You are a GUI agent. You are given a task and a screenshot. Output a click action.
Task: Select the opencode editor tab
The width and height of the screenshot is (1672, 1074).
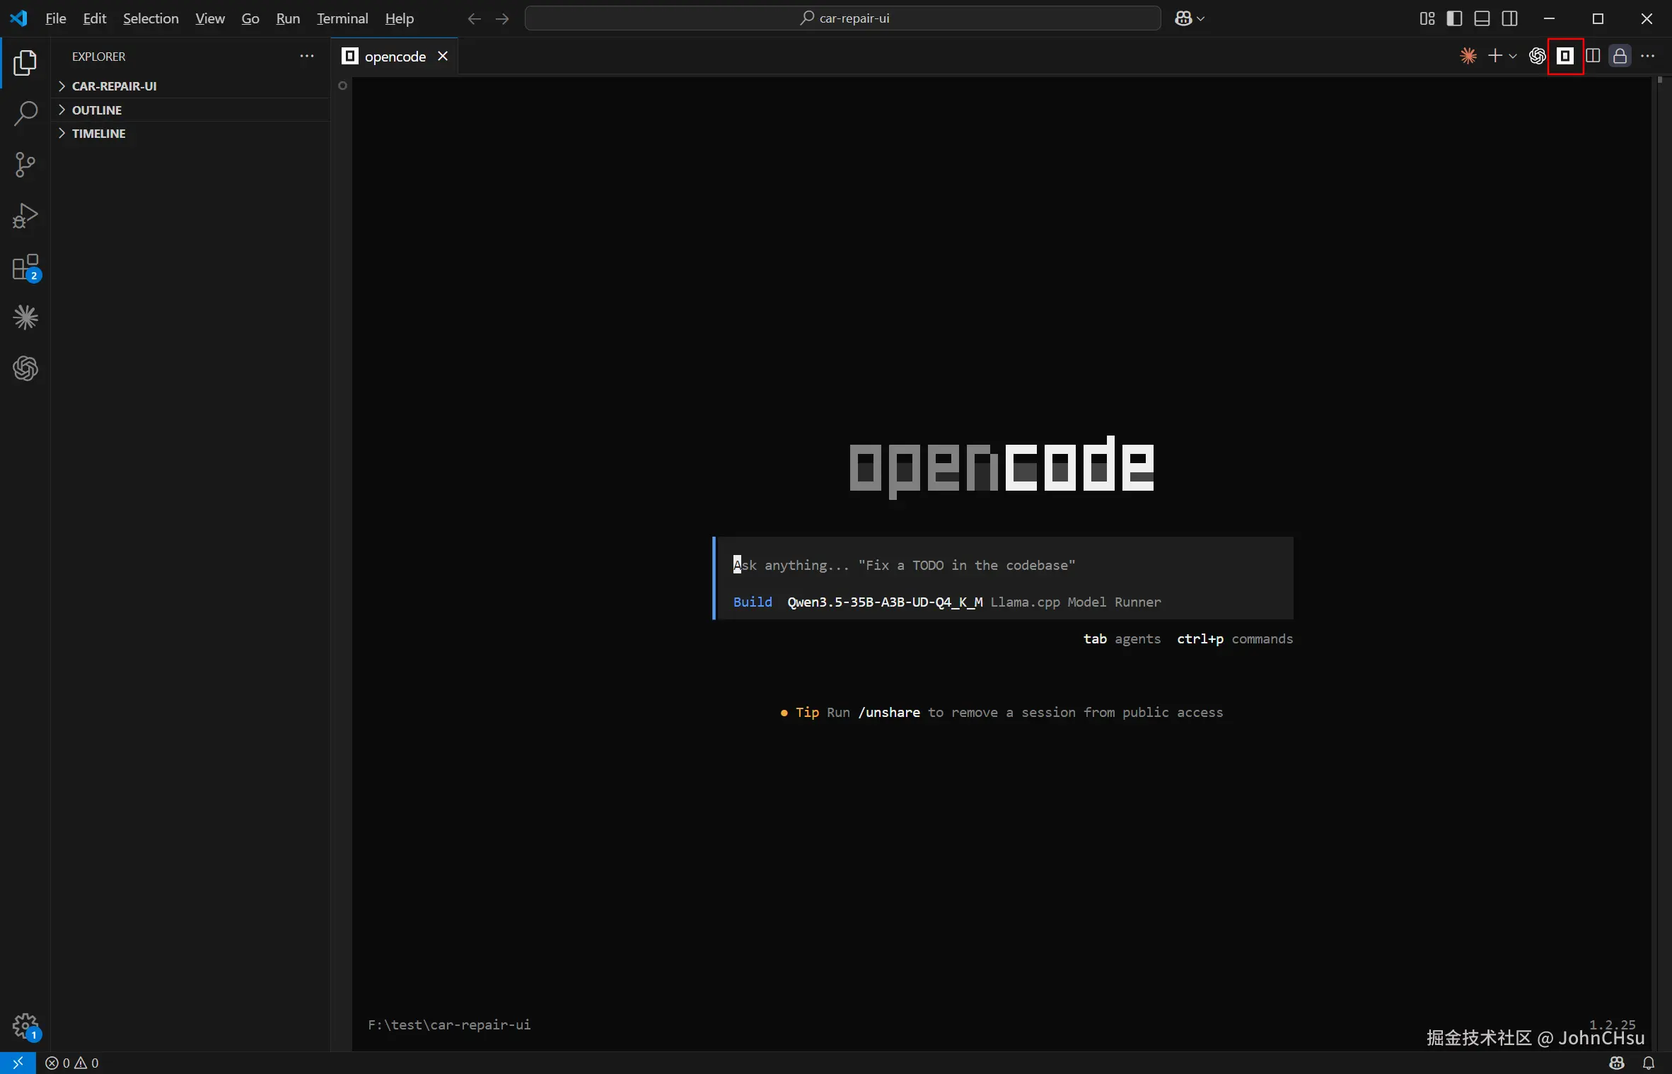[394, 57]
